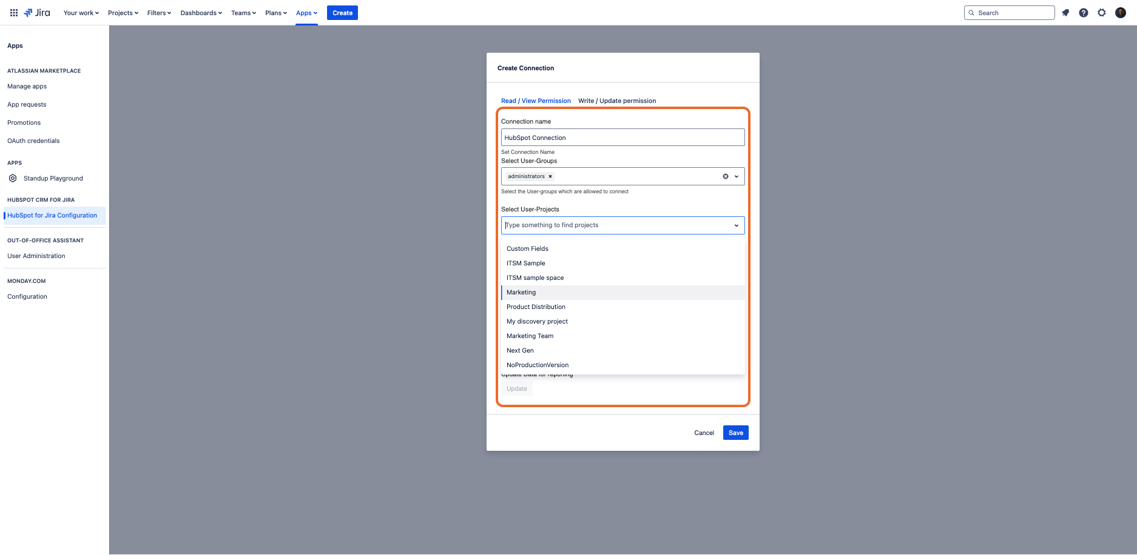The height and width of the screenshot is (555, 1137).
Task: Open the user profile avatar
Action: pyautogui.click(x=1121, y=13)
